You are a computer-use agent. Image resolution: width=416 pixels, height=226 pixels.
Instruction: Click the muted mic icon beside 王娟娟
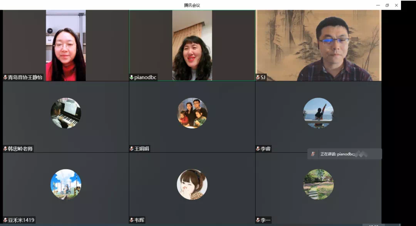(x=132, y=149)
